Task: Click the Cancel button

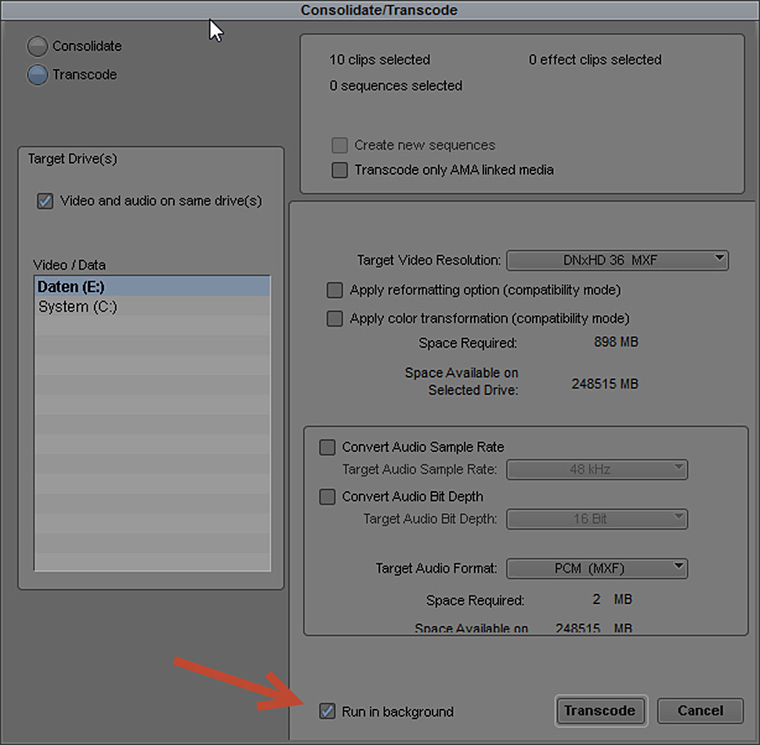Action: [x=700, y=711]
